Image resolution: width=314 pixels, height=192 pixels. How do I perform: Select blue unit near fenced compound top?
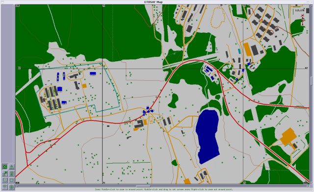click(93, 74)
